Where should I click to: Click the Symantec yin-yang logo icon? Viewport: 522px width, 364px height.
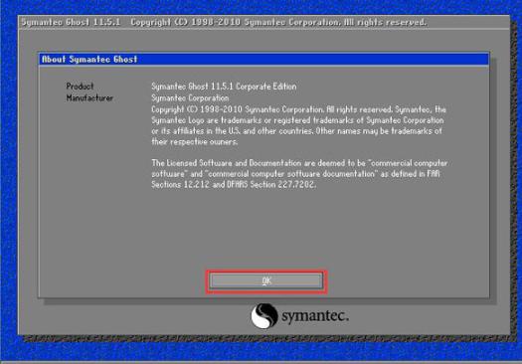pyautogui.click(x=264, y=315)
